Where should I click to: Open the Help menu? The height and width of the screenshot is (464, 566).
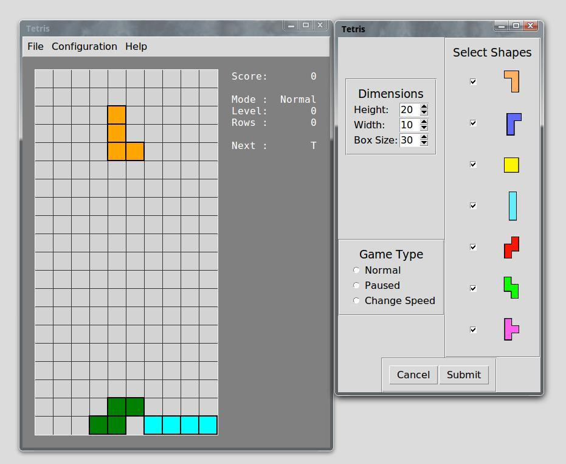(136, 47)
